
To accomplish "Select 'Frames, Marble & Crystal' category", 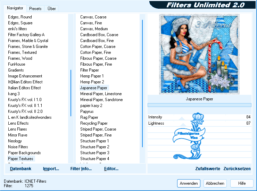I will pyautogui.click(x=28, y=41).
